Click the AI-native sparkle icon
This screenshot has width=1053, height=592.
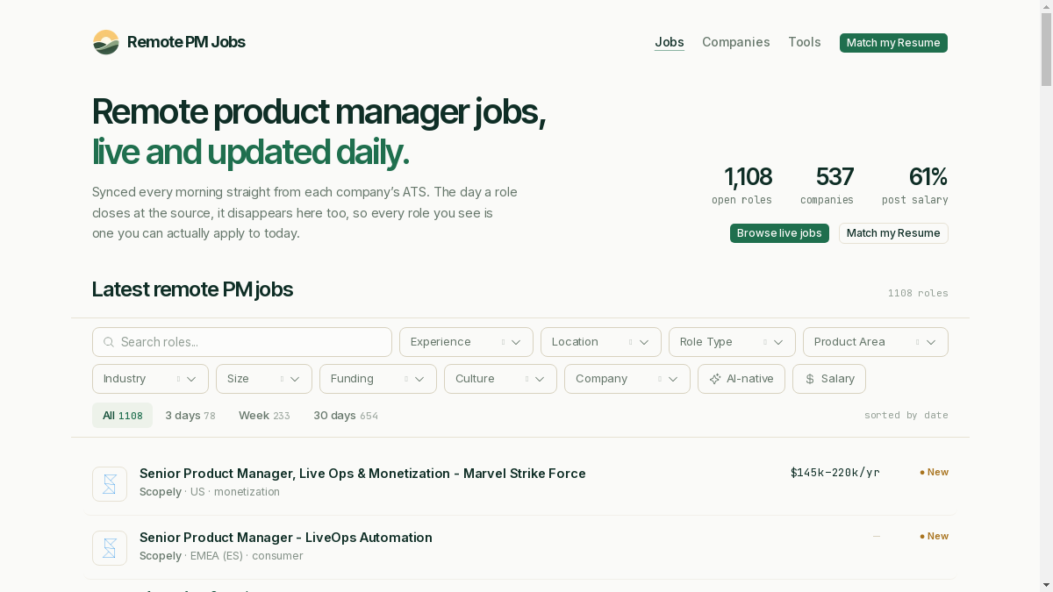[x=715, y=379]
